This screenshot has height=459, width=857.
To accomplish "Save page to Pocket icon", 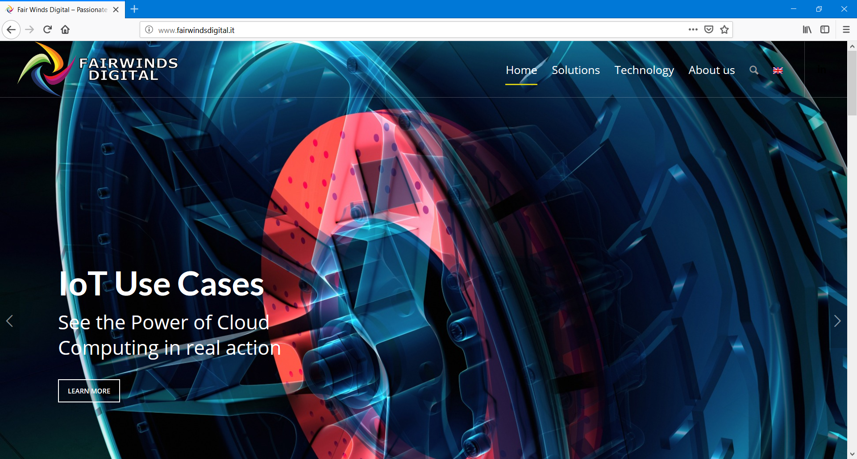I will coord(708,29).
